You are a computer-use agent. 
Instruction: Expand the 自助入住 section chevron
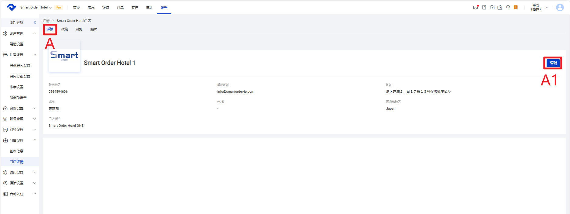(x=35, y=194)
